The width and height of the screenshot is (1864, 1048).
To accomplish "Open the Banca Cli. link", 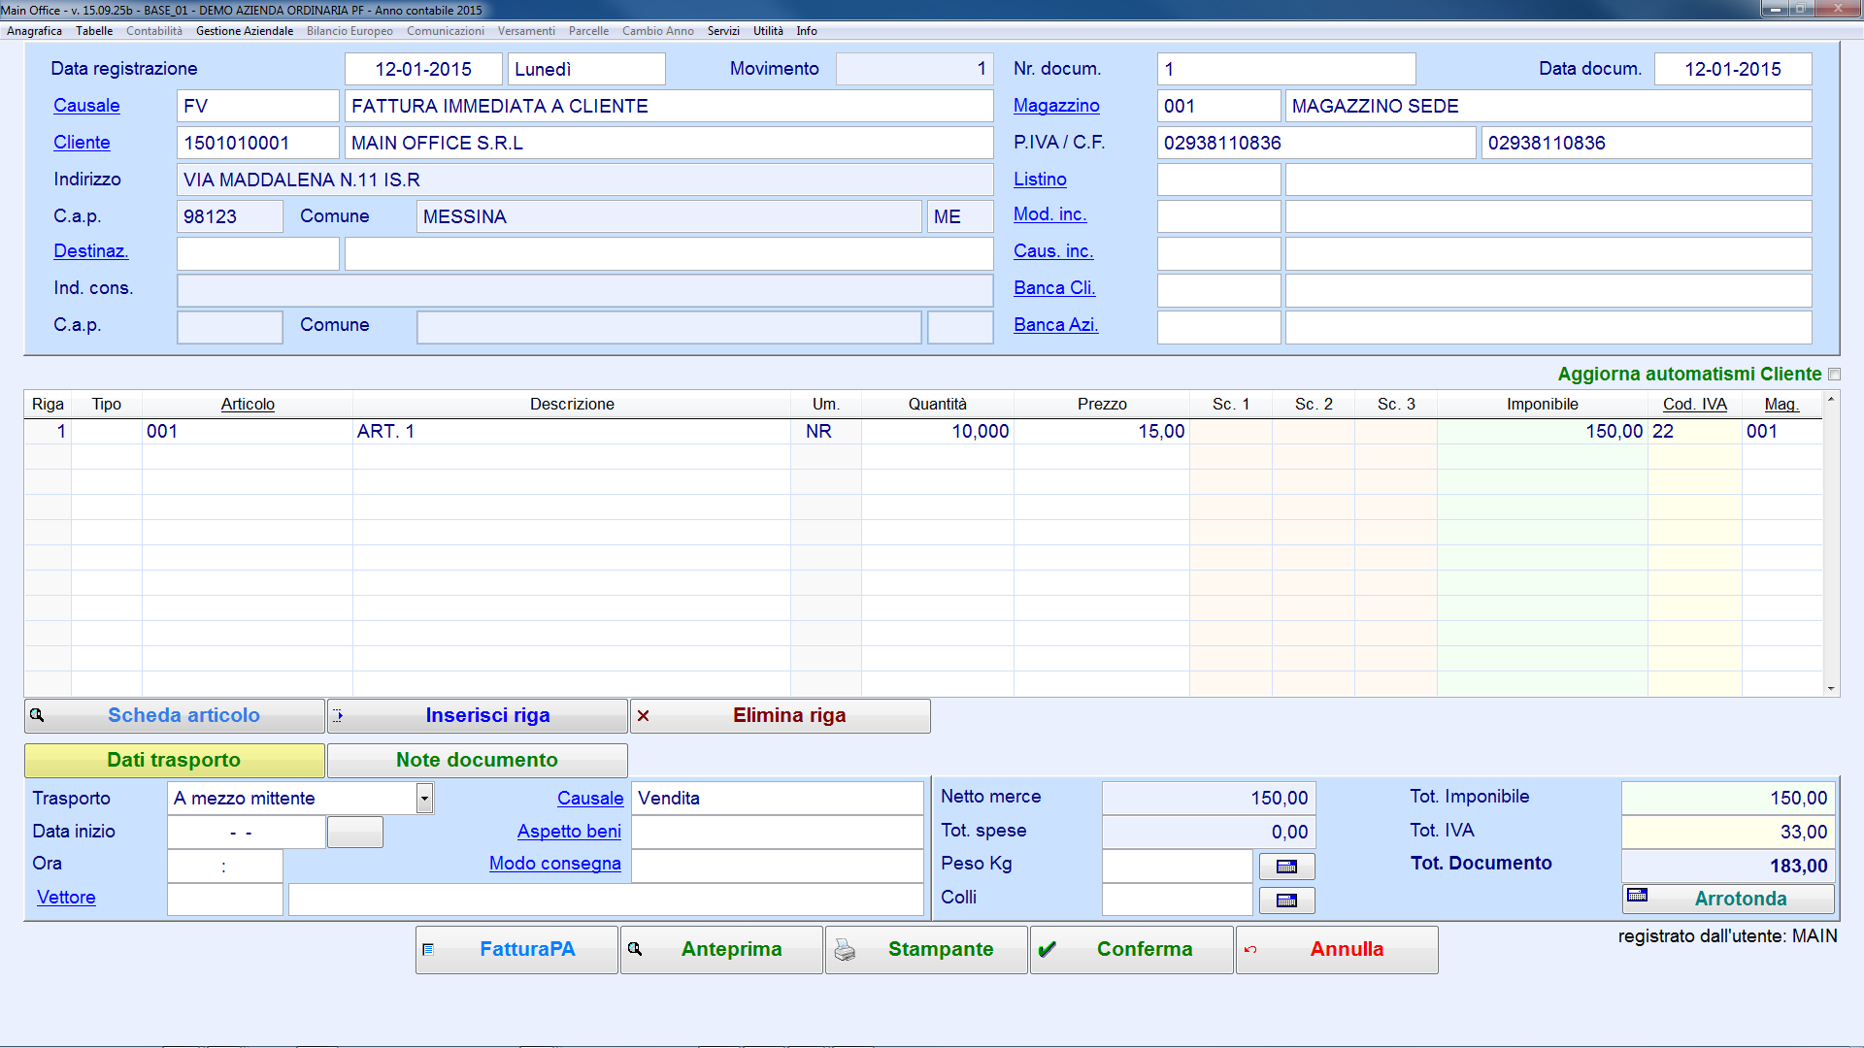I will click(1054, 288).
